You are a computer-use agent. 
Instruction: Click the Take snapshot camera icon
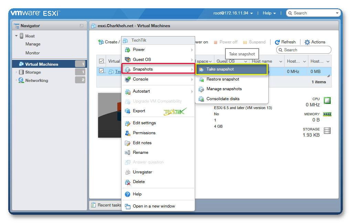201,70
